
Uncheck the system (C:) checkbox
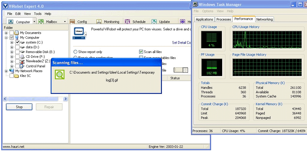[x=17, y=42]
